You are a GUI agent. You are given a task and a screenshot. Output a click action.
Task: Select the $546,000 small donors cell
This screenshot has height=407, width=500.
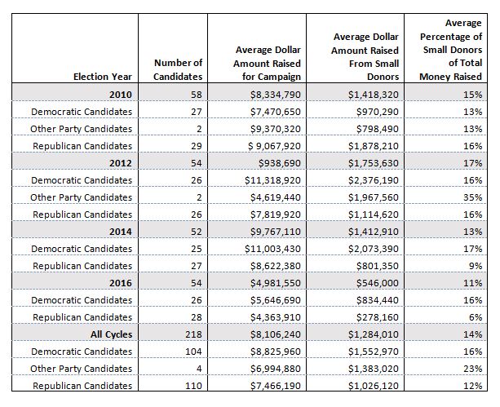(377, 283)
